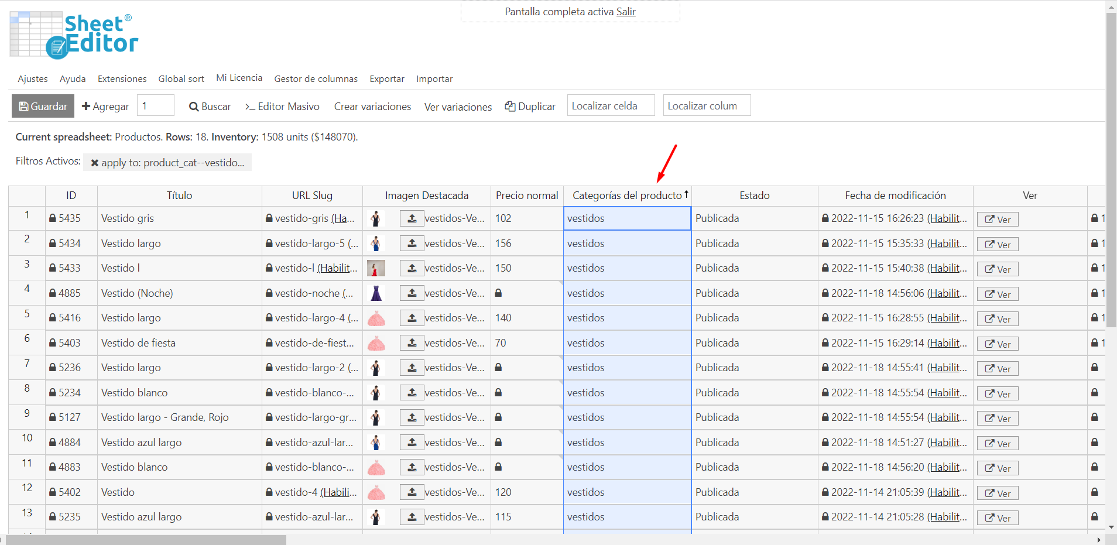Click Ver button for product 5434
Screen dimensions: 1117x545
pos(997,244)
